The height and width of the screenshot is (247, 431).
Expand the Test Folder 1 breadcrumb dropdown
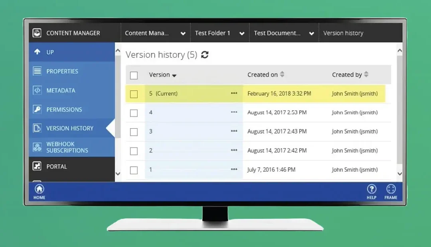pyautogui.click(x=242, y=33)
